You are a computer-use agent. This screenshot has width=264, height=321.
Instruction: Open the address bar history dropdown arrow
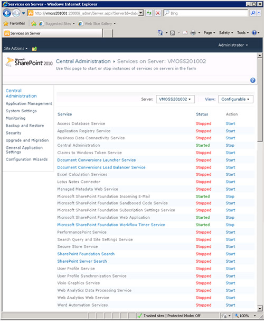pos(140,13)
